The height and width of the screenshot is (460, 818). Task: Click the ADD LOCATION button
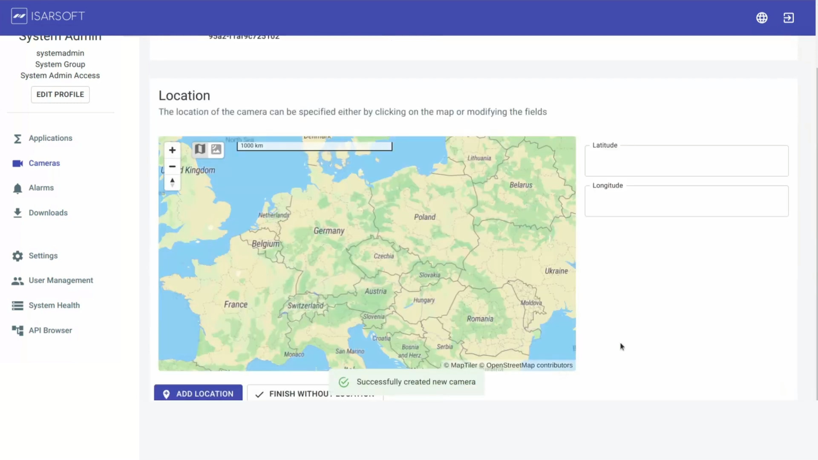198,394
